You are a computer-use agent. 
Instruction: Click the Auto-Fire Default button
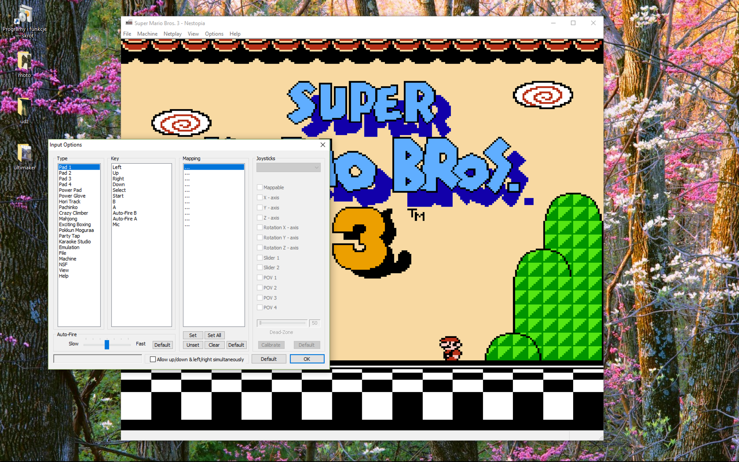point(162,345)
